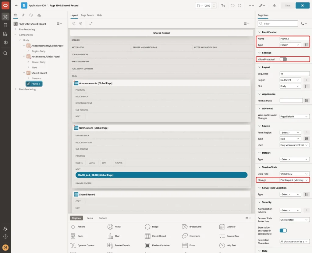The width and height of the screenshot is (312, 253).
Task: Switch to the Help tab
Action: pyautogui.click(x=99, y=15)
